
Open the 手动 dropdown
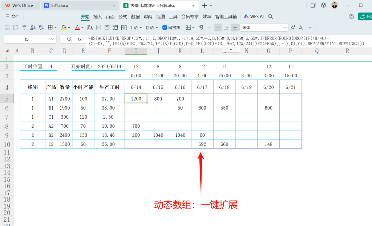click(x=136, y=28)
